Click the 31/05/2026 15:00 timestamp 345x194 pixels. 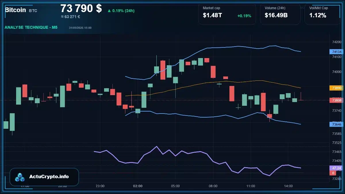tap(80, 28)
